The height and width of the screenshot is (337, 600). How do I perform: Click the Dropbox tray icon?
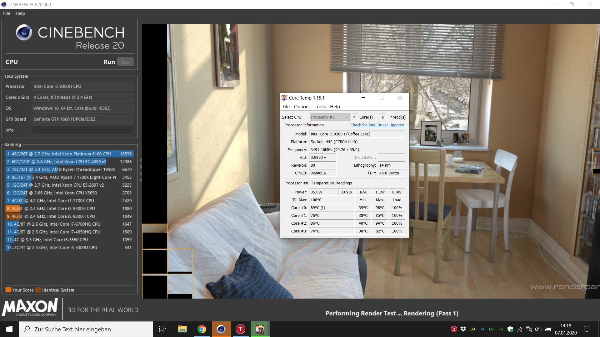point(463,329)
